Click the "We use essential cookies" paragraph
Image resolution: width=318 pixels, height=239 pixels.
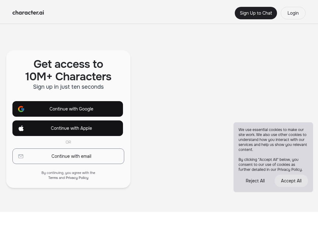[x=273, y=140]
